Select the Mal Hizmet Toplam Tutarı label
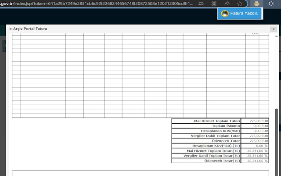 click(x=217, y=121)
